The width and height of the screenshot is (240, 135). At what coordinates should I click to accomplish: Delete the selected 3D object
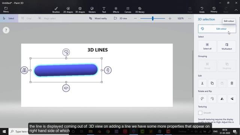(232, 83)
